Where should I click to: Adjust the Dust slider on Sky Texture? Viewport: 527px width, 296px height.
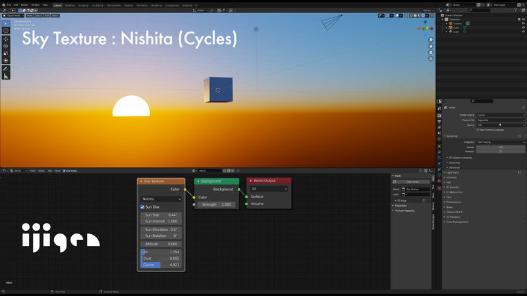point(161,259)
